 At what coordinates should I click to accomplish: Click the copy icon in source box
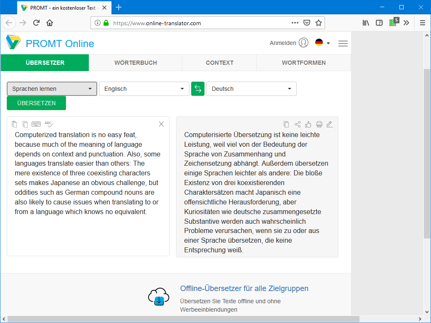point(25,124)
